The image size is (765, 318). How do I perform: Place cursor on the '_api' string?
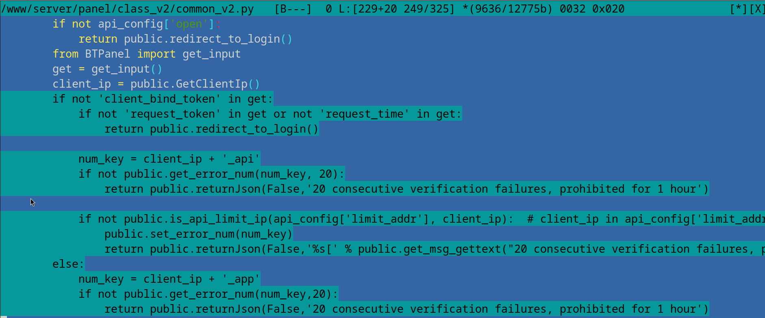tap(241, 159)
